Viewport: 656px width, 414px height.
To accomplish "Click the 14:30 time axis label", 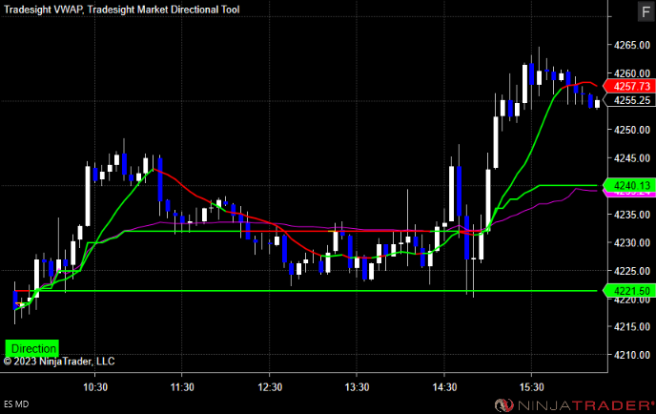I will (x=444, y=386).
